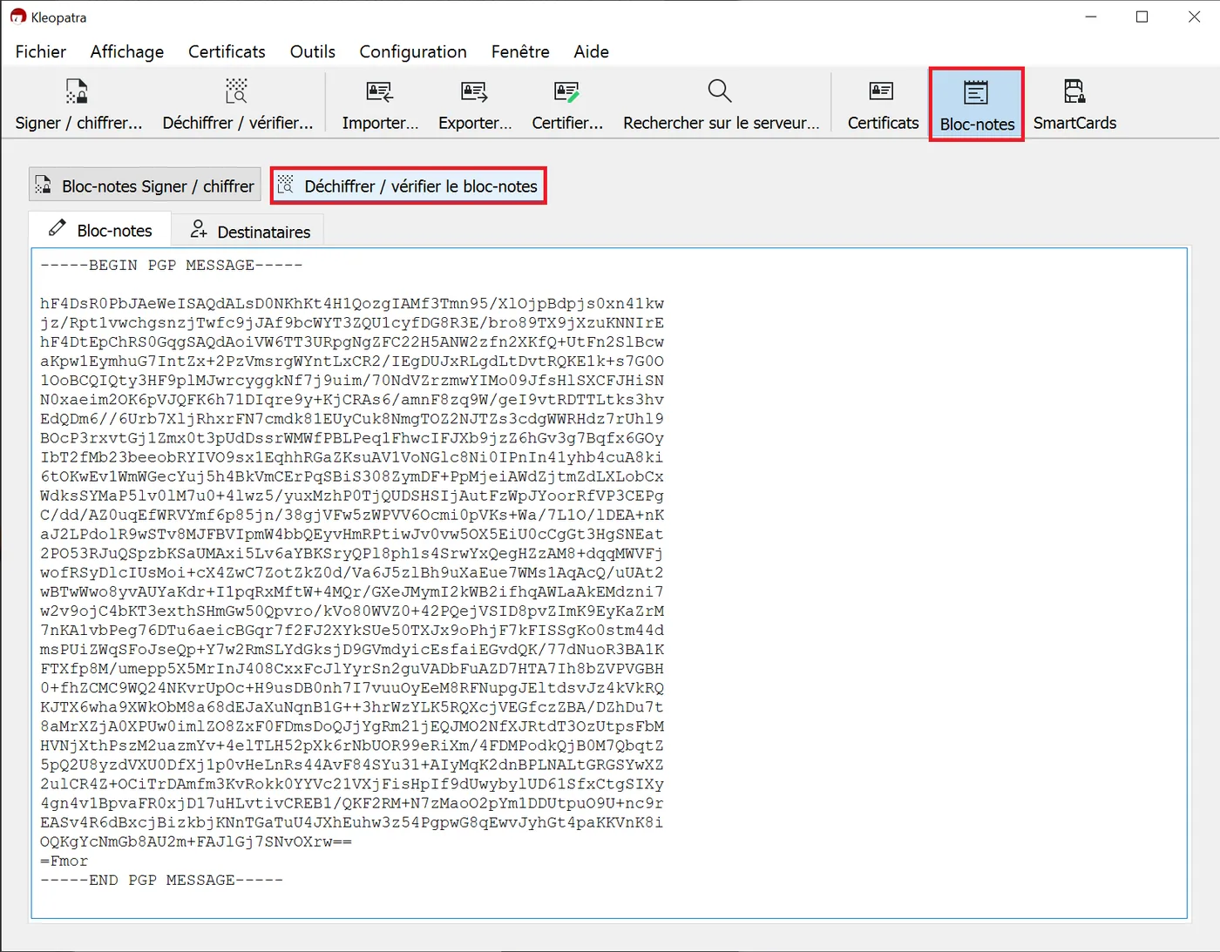Click the line starting with OQKgYcNmGb8AU2m

pos(196,841)
